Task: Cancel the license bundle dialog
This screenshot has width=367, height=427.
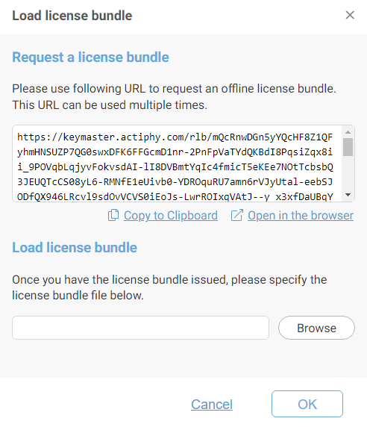Action: pyautogui.click(x=212, y=404)
